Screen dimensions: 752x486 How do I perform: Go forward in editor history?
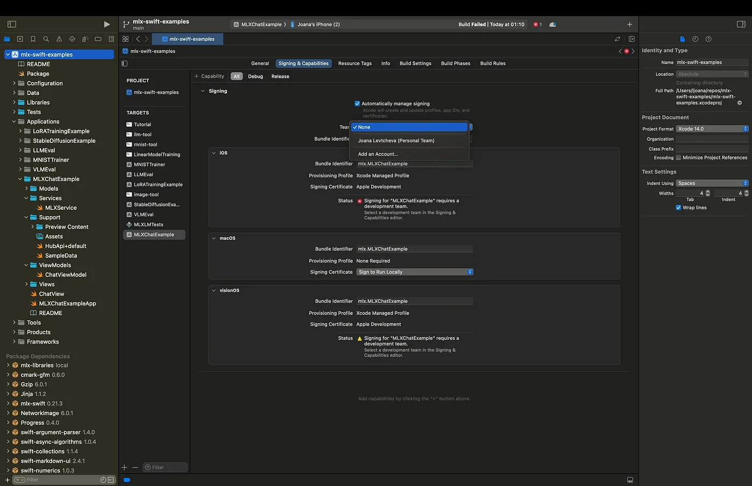coord(146,39)
